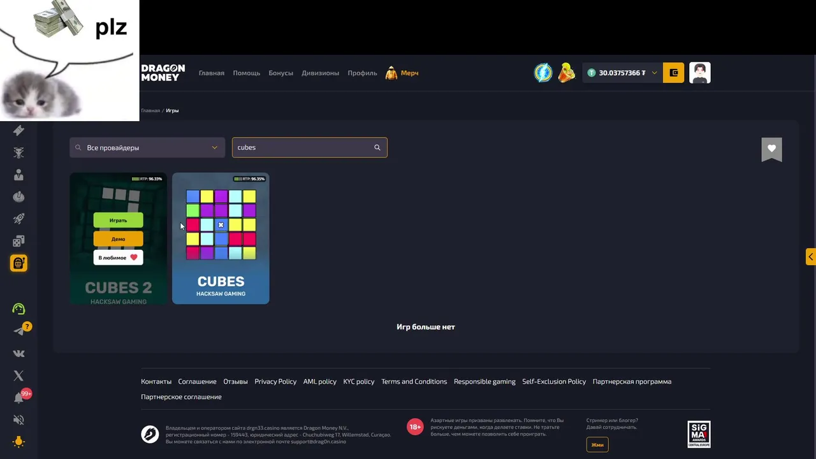This screenshot has width=816, height=459.
Task: Open the KYC policy footer link
Action: click(359, 381)
